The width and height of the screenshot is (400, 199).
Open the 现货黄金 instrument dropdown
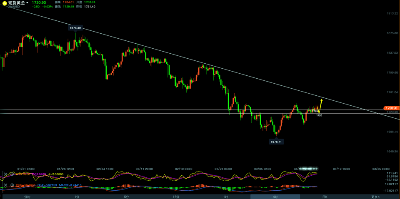pos(27,3)
